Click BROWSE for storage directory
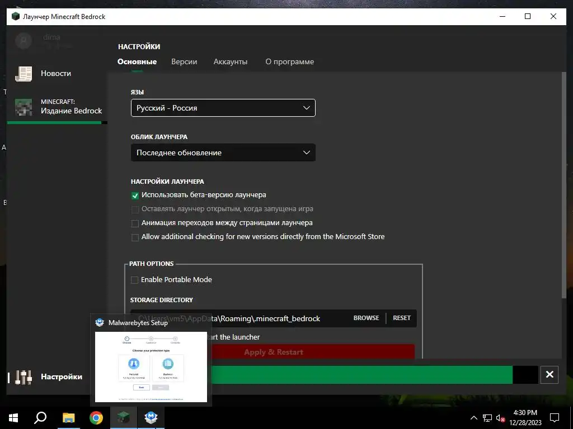This screenshot has height=429, width=573. click(x=366, y=318)
